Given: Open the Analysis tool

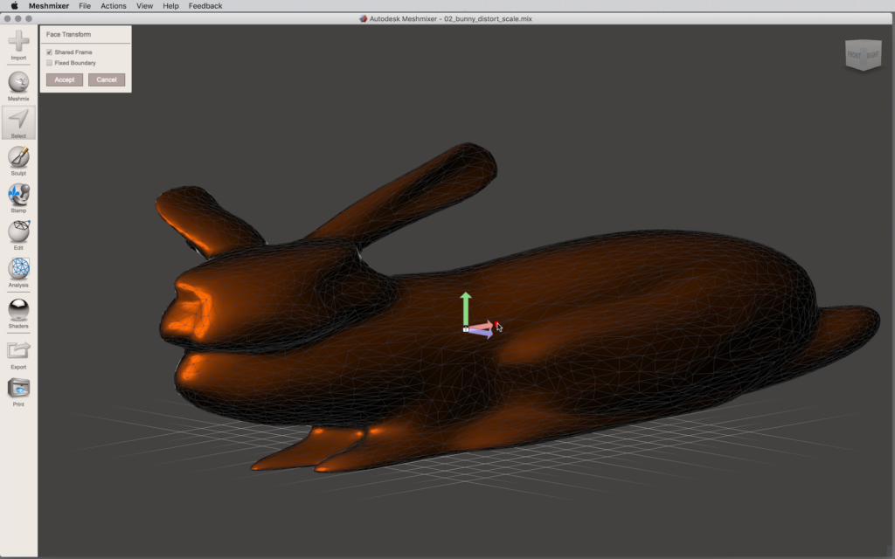Looking at the screenshot, I should point(18,269).
